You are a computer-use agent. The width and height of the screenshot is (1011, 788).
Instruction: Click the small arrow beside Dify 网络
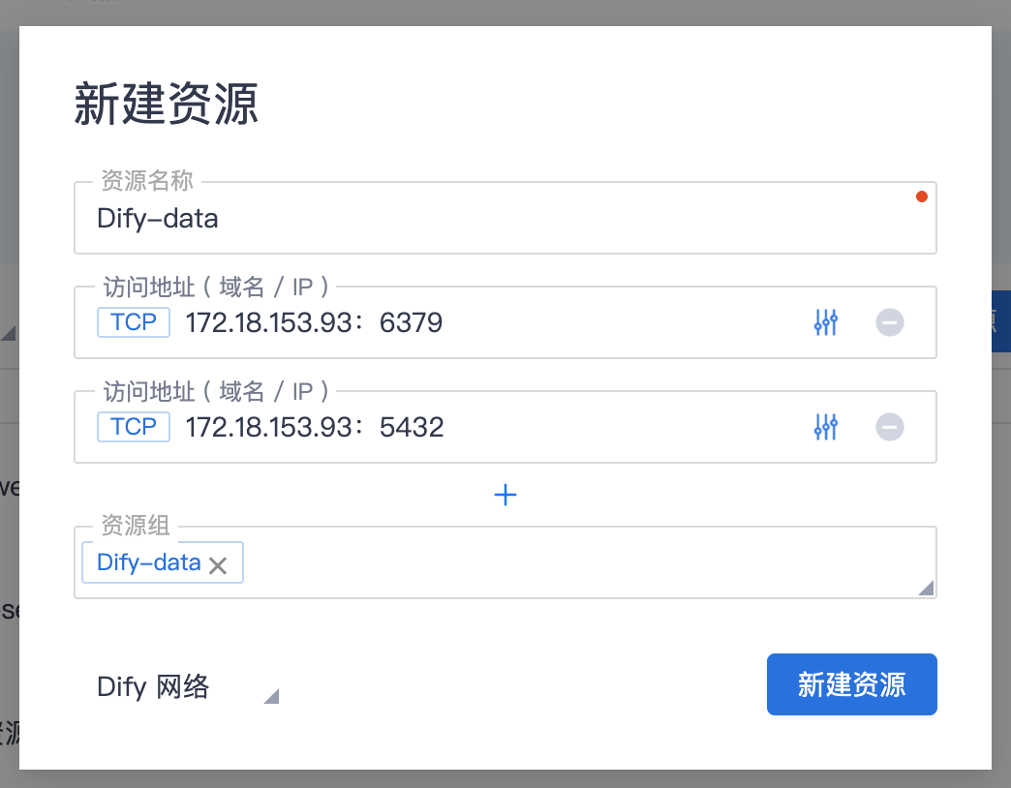271,695
